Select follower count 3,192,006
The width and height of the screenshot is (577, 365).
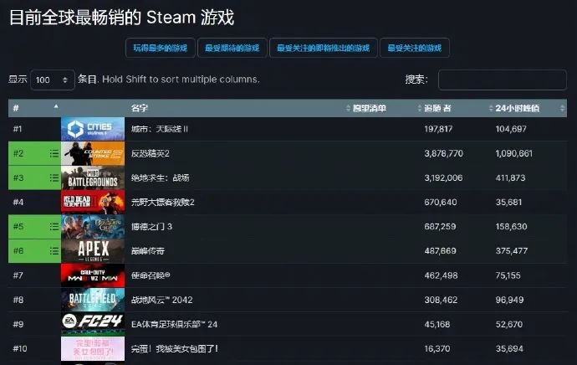tap(443, 178)
